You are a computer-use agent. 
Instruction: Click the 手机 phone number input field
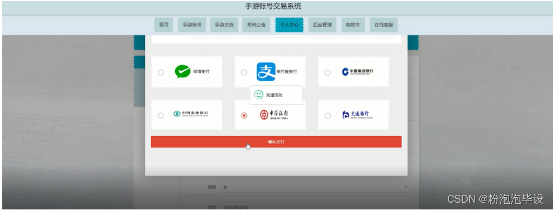pos(315,206)
